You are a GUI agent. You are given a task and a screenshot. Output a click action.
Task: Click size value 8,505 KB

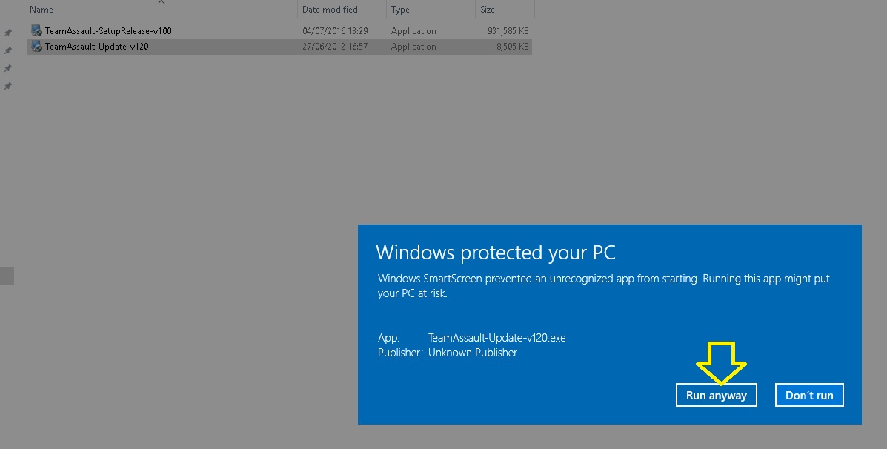pyautogui.click(x=513, y=47)
